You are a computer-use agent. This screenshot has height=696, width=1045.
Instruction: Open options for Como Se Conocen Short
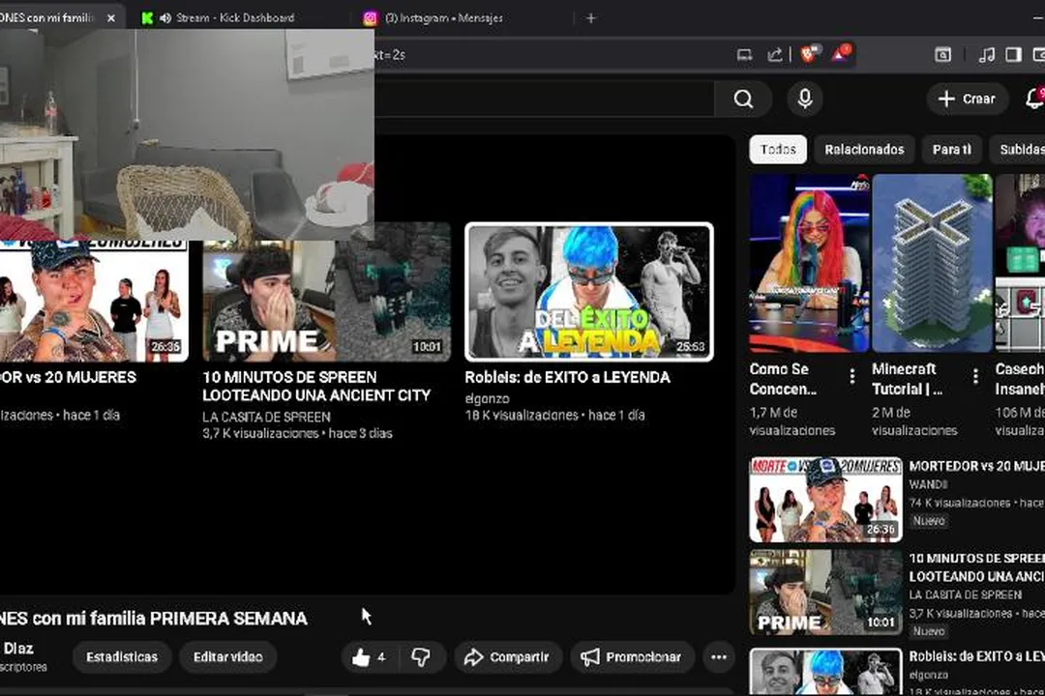click(852, 376)
